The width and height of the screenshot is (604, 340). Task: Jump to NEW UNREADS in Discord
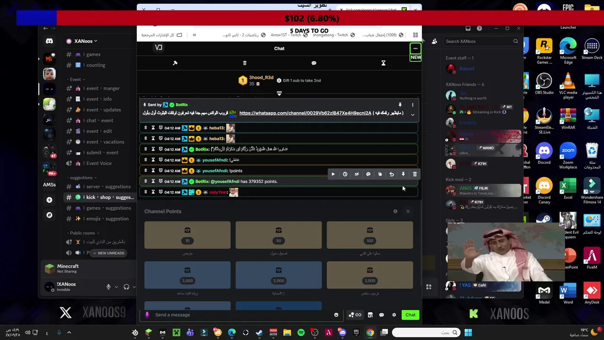[x=109, y=253]
